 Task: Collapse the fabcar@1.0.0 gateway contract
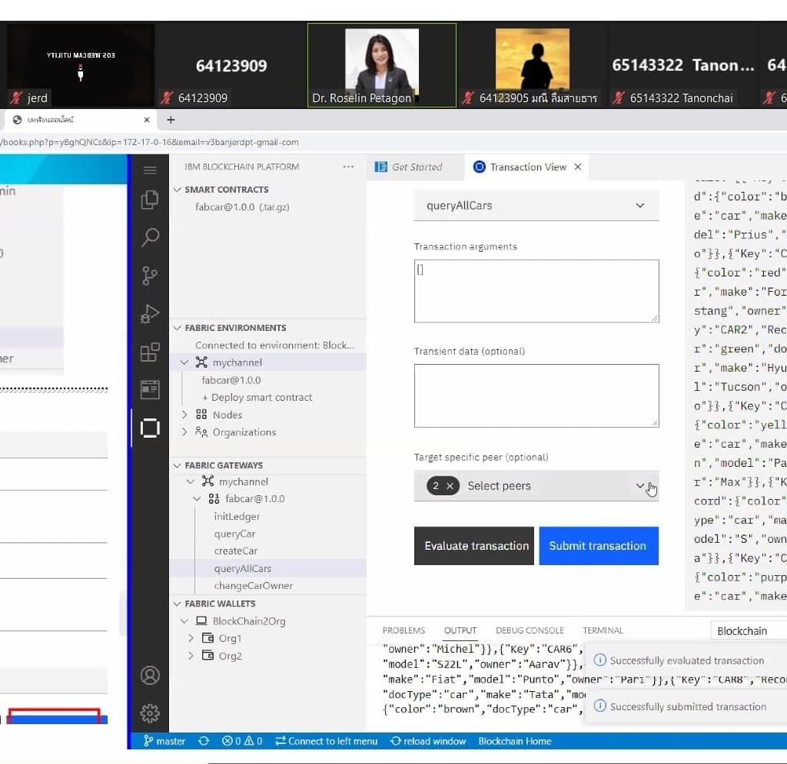197,499
